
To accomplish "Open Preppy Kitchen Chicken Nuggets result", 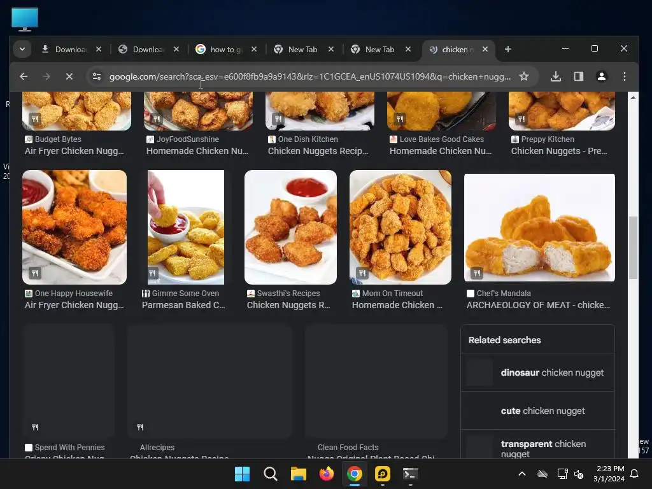I will point(559,151).
